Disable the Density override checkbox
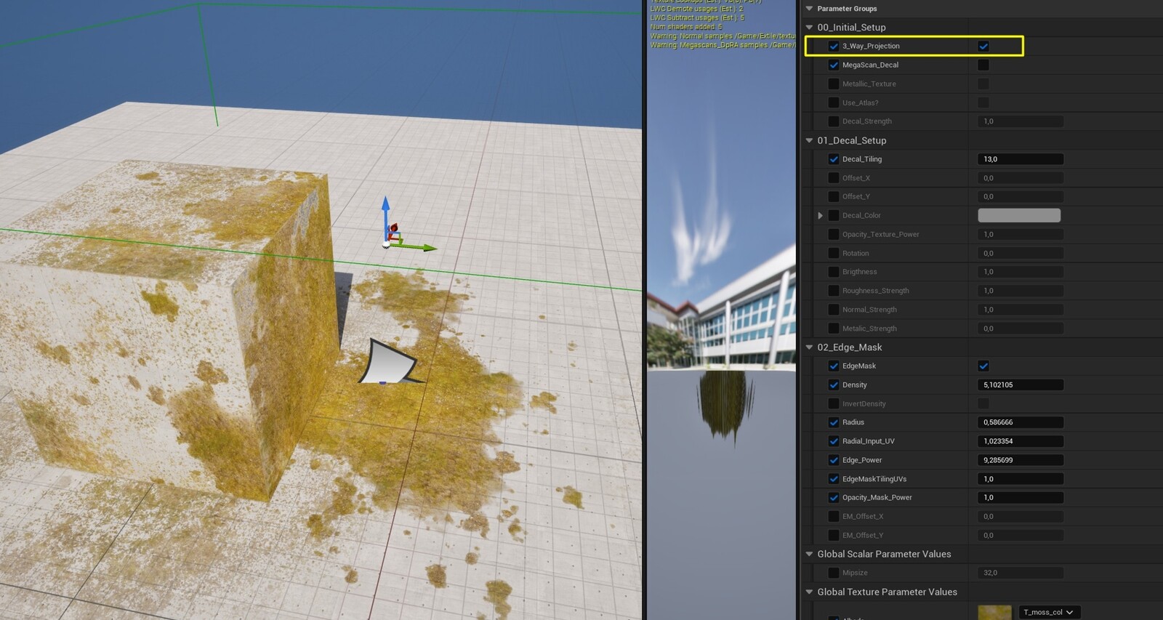Viewport: 1163px width, 620px height. [x=834, y=385]
